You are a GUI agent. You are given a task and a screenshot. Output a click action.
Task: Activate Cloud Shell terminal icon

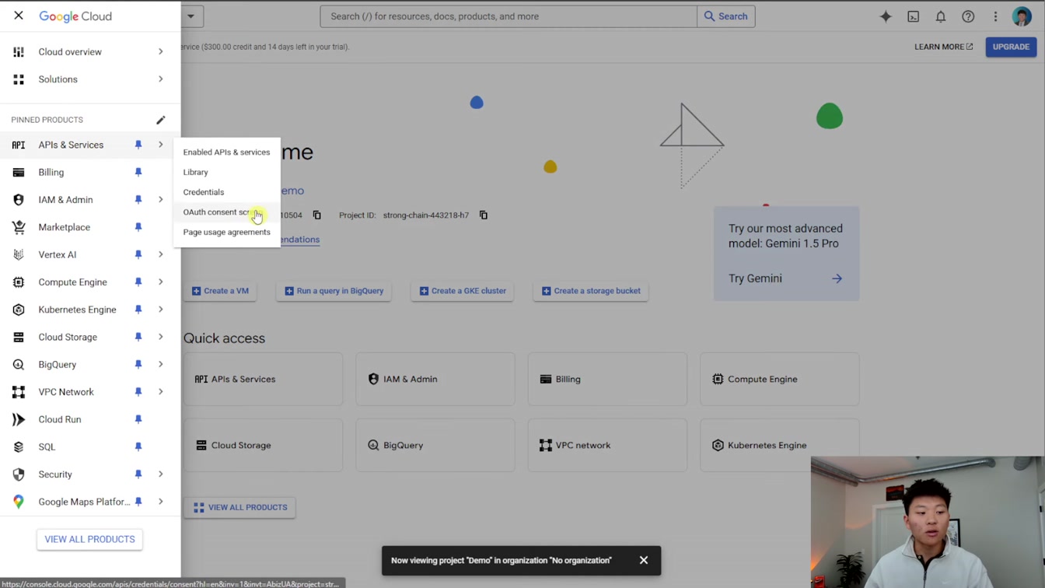click(x=913, y=16)
